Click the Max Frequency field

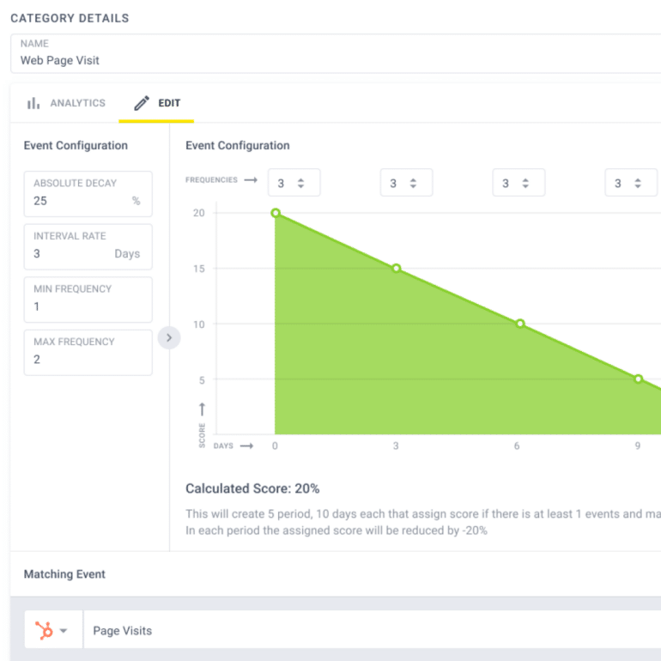(88, 353)
